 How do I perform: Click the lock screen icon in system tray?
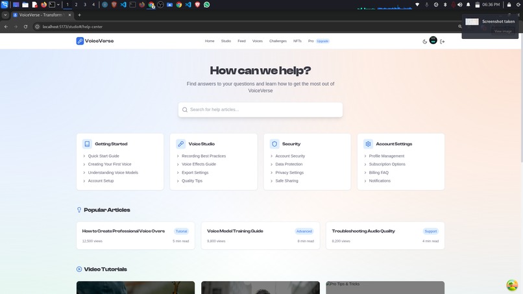point(509,5)
